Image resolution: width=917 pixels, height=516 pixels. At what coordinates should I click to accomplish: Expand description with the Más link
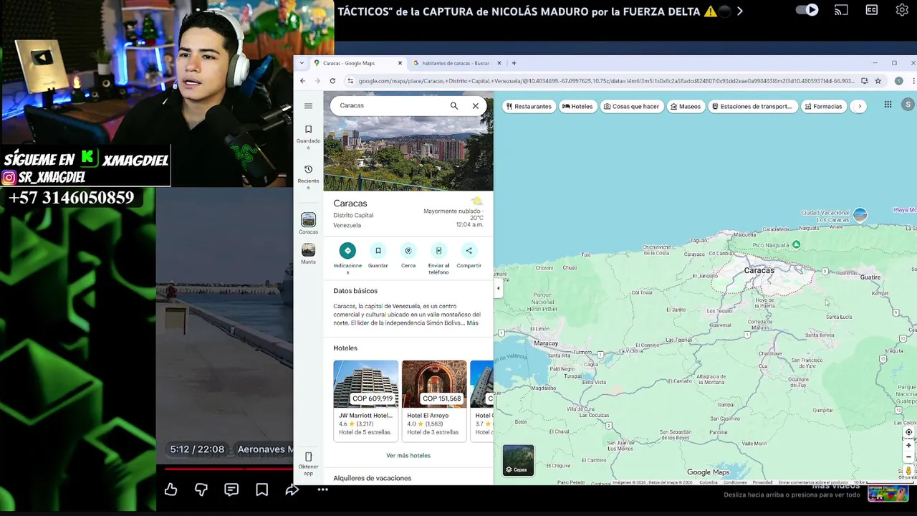point(472,323)
